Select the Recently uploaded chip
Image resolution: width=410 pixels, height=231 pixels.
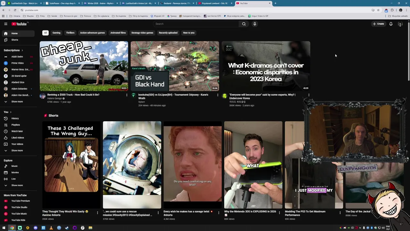pyautogui.click(x=168, y=33)
